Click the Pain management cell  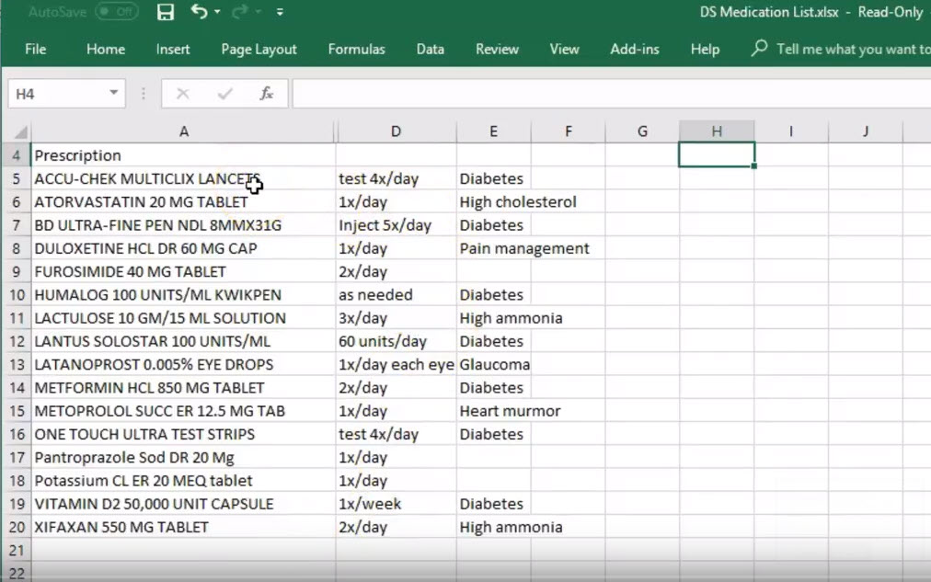pos(524,248)
